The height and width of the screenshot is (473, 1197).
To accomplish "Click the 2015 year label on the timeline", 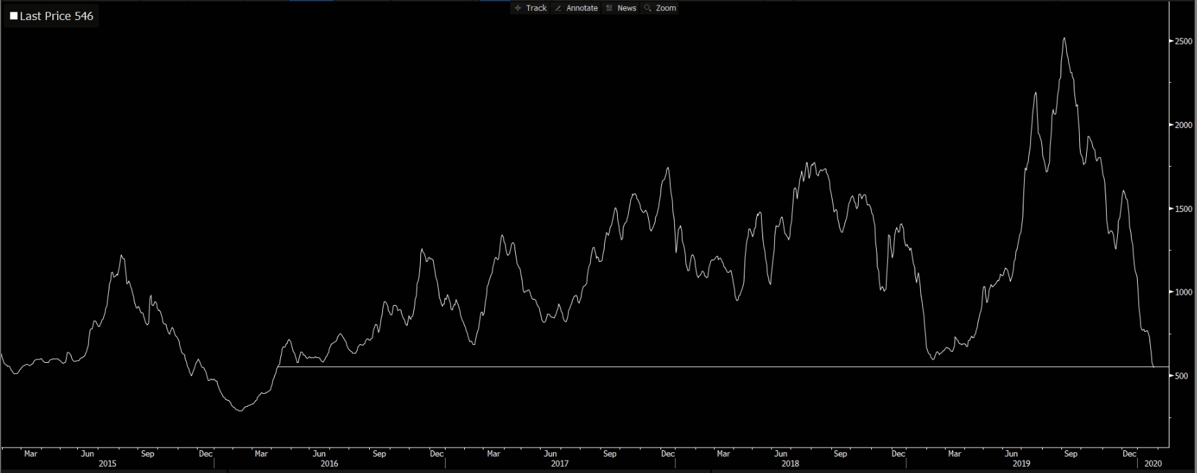I will pos(107,464).
